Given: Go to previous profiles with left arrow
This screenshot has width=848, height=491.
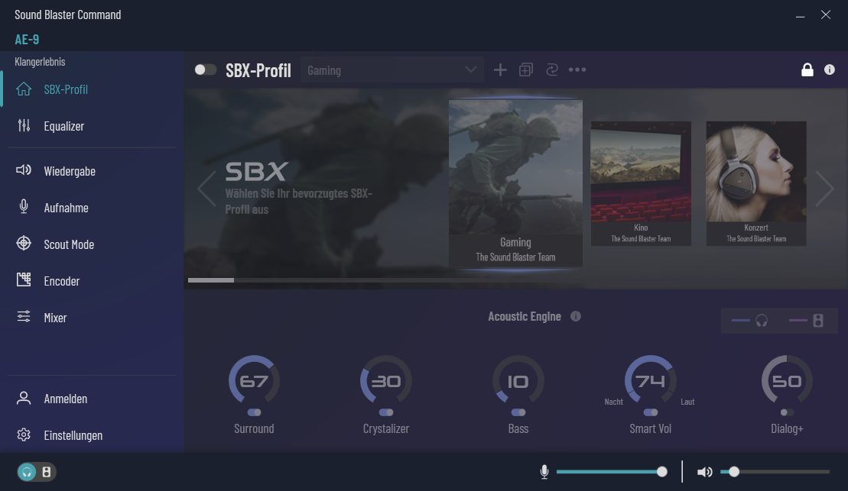Looking at the screenshot, I should [206, 189].
